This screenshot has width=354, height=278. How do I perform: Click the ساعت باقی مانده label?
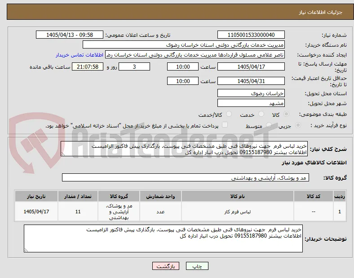click(50, 67)
